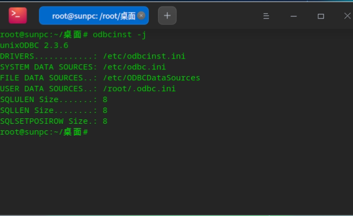Click the 'FILE DATA SOURCES' label

(x=41, y=78)
